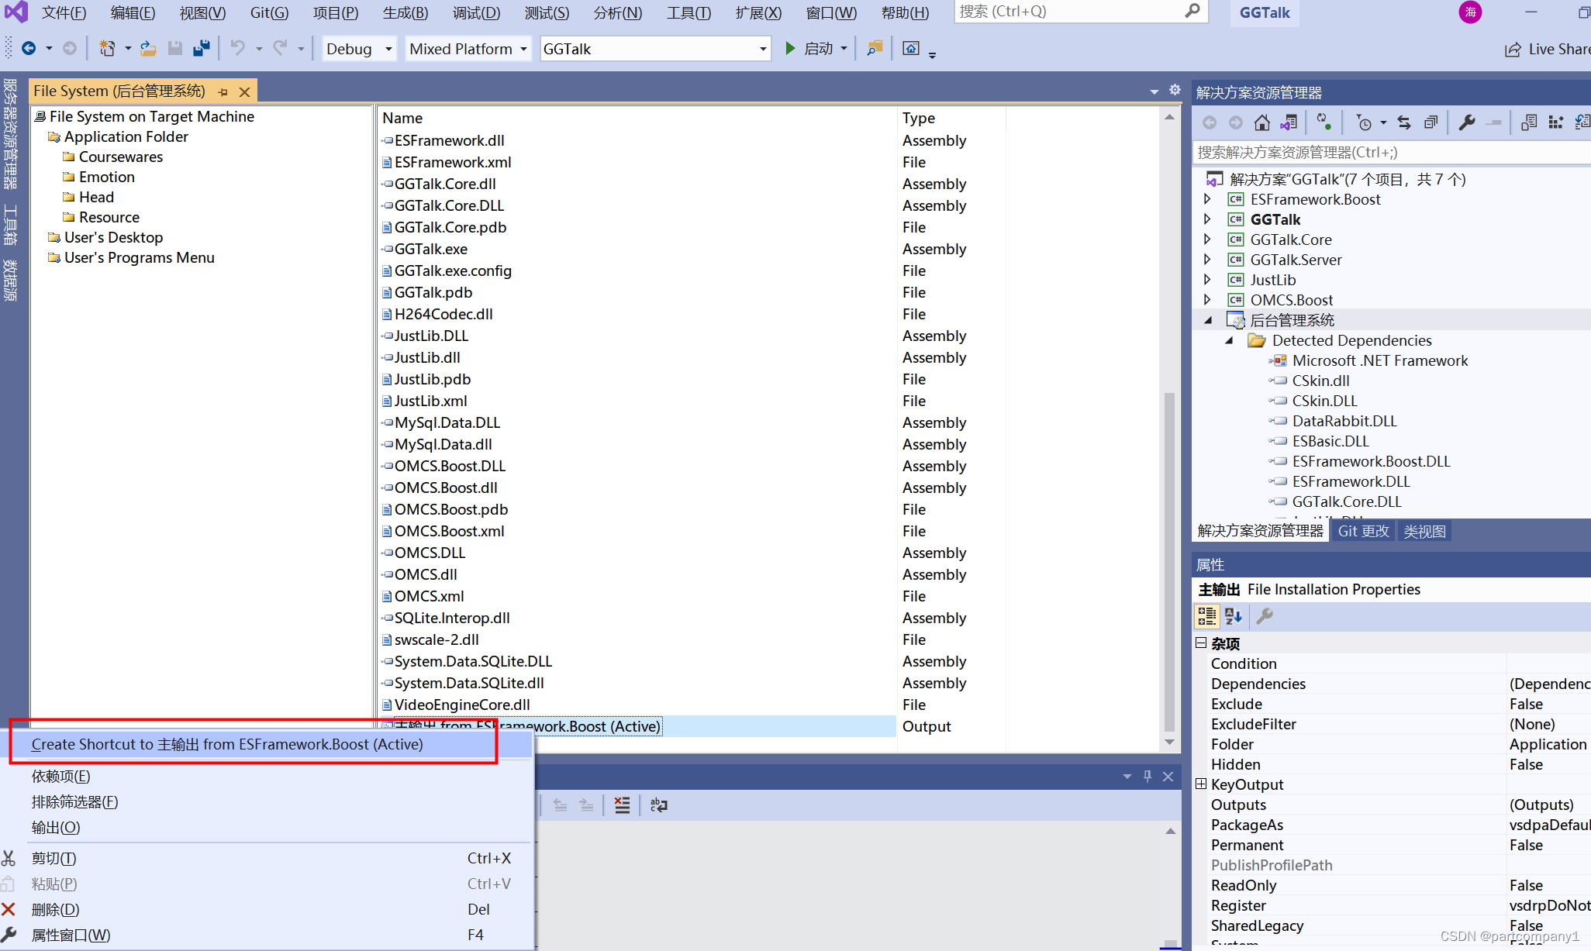The height and width of the screenshot is (951, 1591).
Task: Click the document well settings gear icon
Action: pyautogui.click(x=1175, y=90)
